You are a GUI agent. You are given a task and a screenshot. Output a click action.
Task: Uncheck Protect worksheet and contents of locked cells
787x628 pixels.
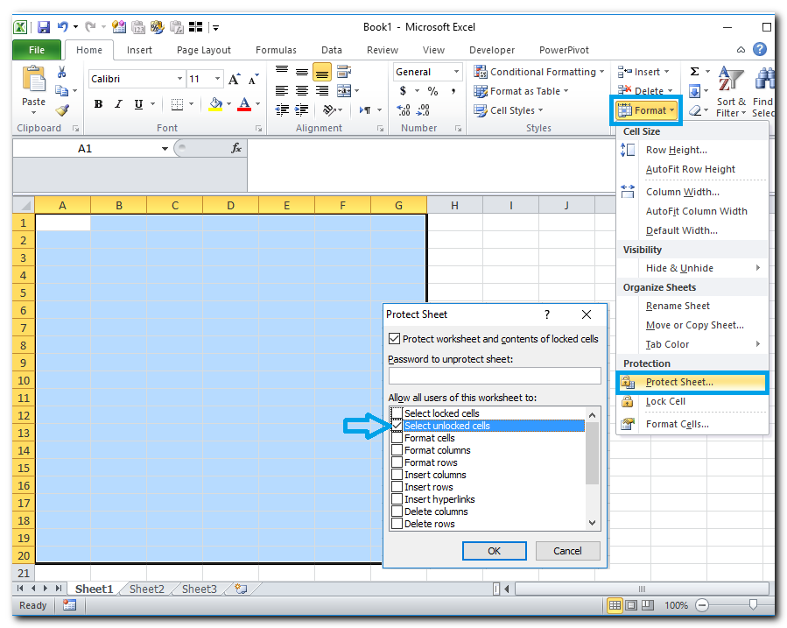[x=394, y=339]
